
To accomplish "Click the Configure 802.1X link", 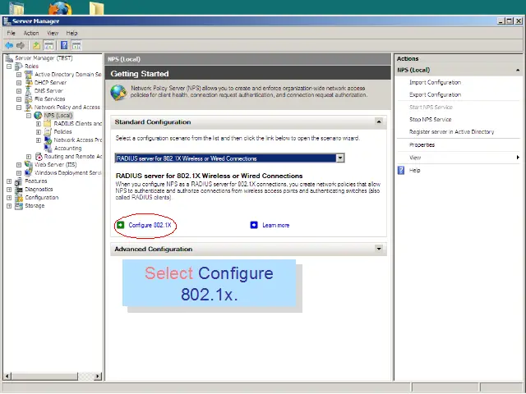I will [x=150, y=225].
